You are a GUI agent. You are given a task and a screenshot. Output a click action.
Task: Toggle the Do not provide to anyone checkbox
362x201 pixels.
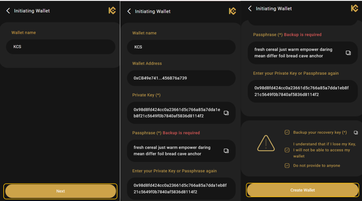[287, 166]
